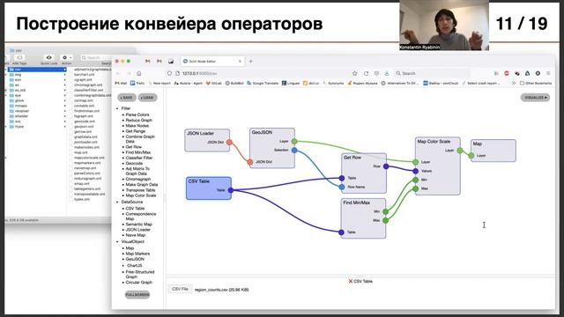Select Reduce Graph from Filter list
The height and width of the screenshot is (317, 564).
pos(139,120)
